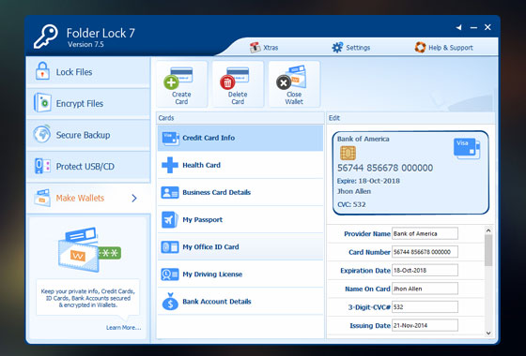Select the Health Card entry

(240, 165)
